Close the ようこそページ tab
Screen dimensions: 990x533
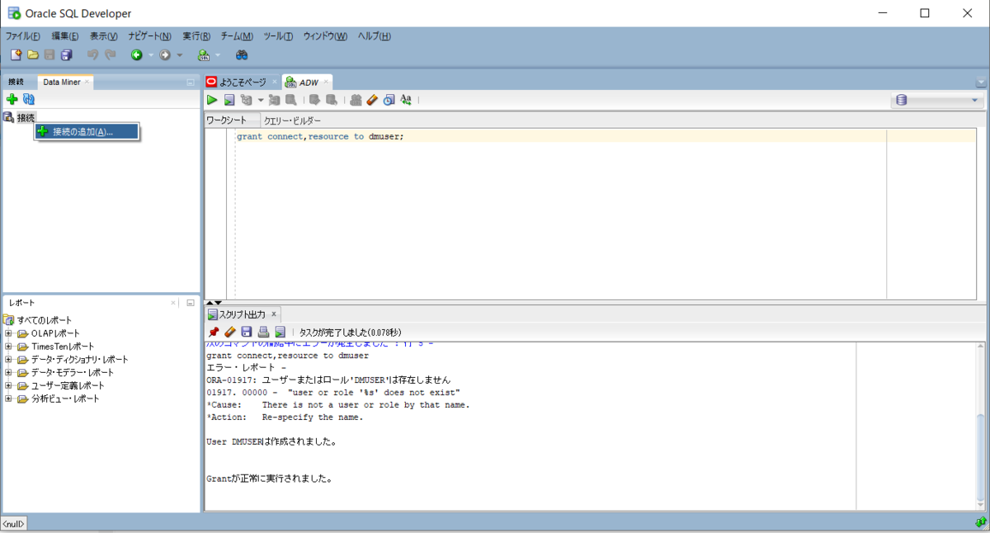275,82
